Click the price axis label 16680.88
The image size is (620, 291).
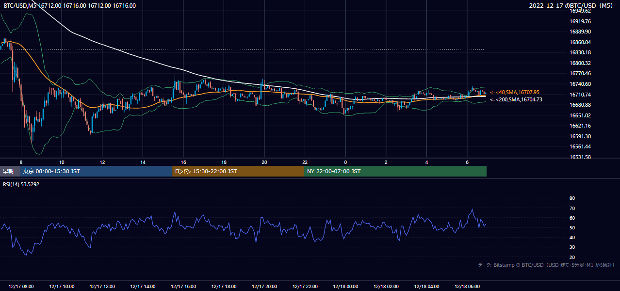[x=580, y=105]
